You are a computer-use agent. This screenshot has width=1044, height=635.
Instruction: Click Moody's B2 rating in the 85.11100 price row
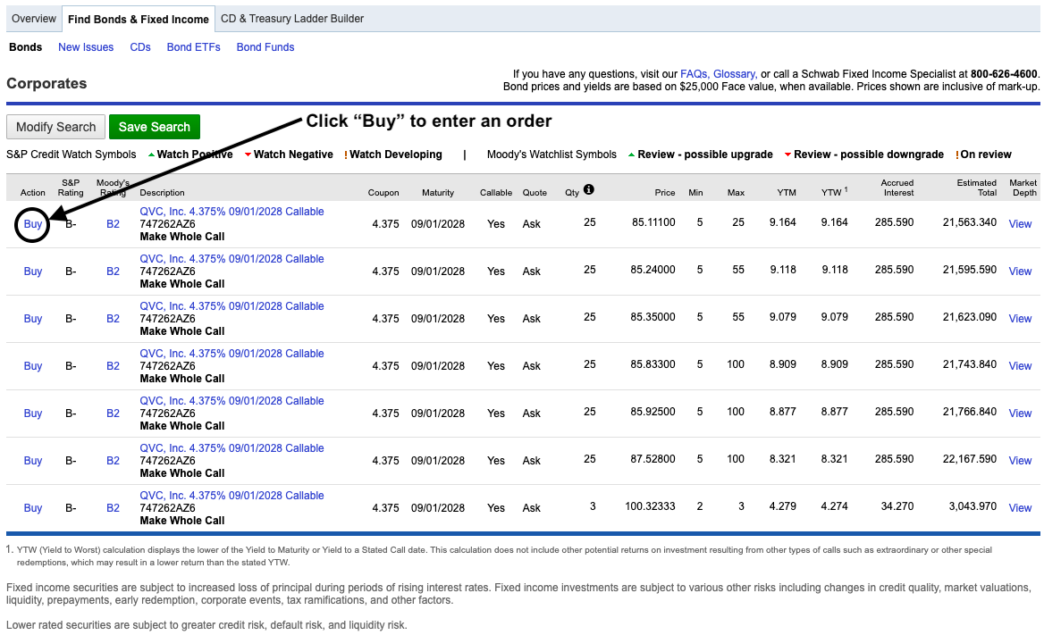point(114,224)
